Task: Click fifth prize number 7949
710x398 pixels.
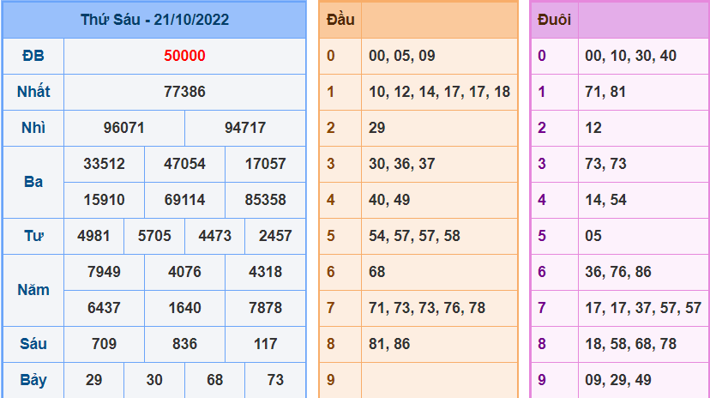Action: point(104,272)
